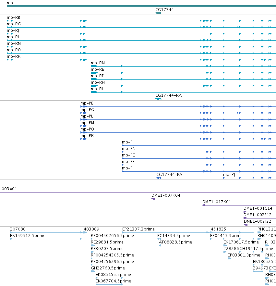276x286 pixels.
Task: Select EST AT08828.5prime label
Action: pos(175,242)
